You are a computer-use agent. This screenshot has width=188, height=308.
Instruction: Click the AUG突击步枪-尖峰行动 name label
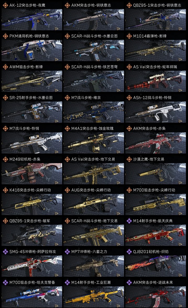point(91,190)
